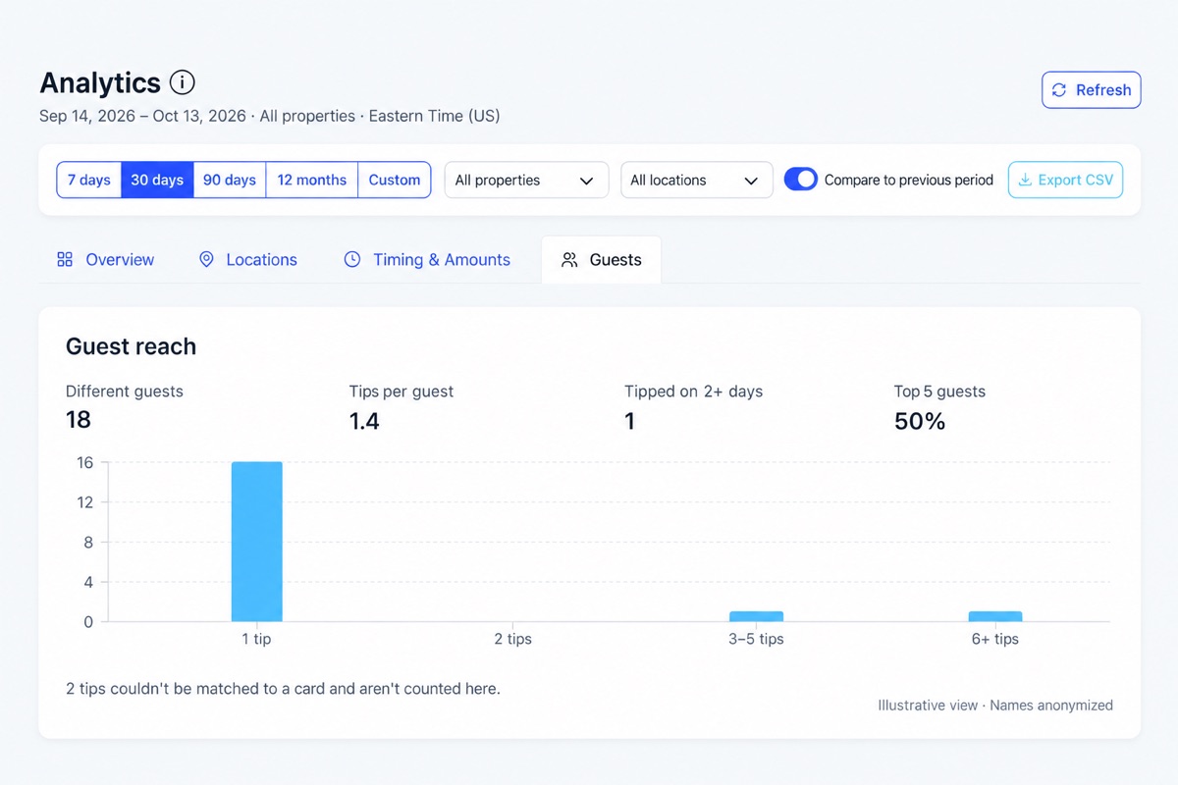Click the Analytics page heading
The image size is (1178, 785).
click(x=100, y=82)
